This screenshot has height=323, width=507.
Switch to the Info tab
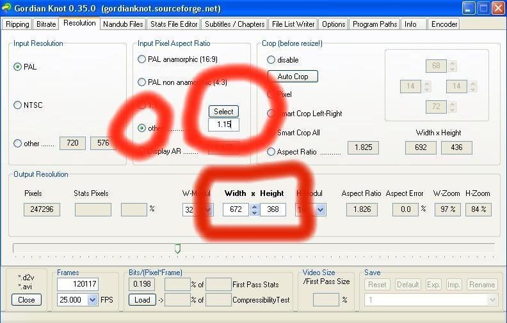414,24
